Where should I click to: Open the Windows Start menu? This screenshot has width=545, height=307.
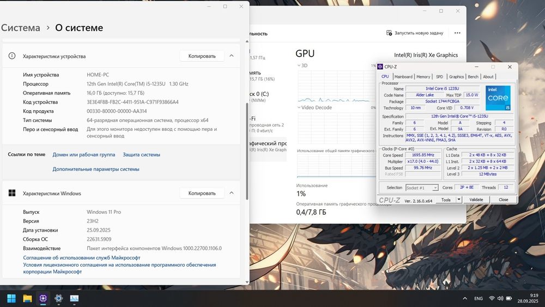tap(11, 298)
